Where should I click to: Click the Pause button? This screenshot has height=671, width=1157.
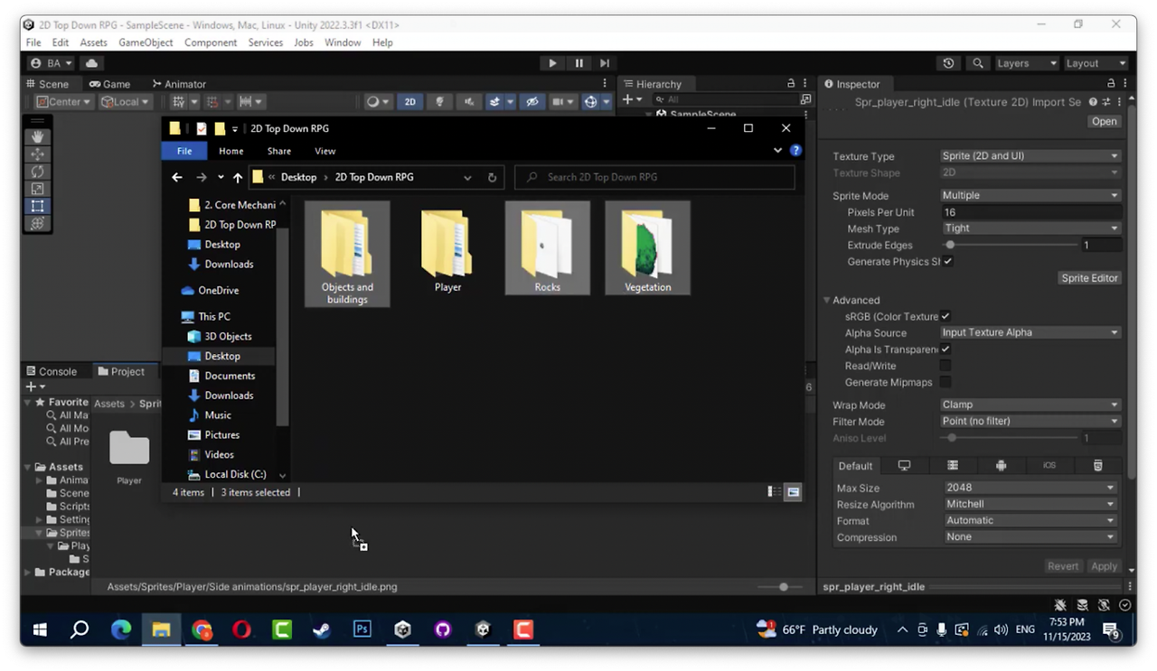pos(578,63)
